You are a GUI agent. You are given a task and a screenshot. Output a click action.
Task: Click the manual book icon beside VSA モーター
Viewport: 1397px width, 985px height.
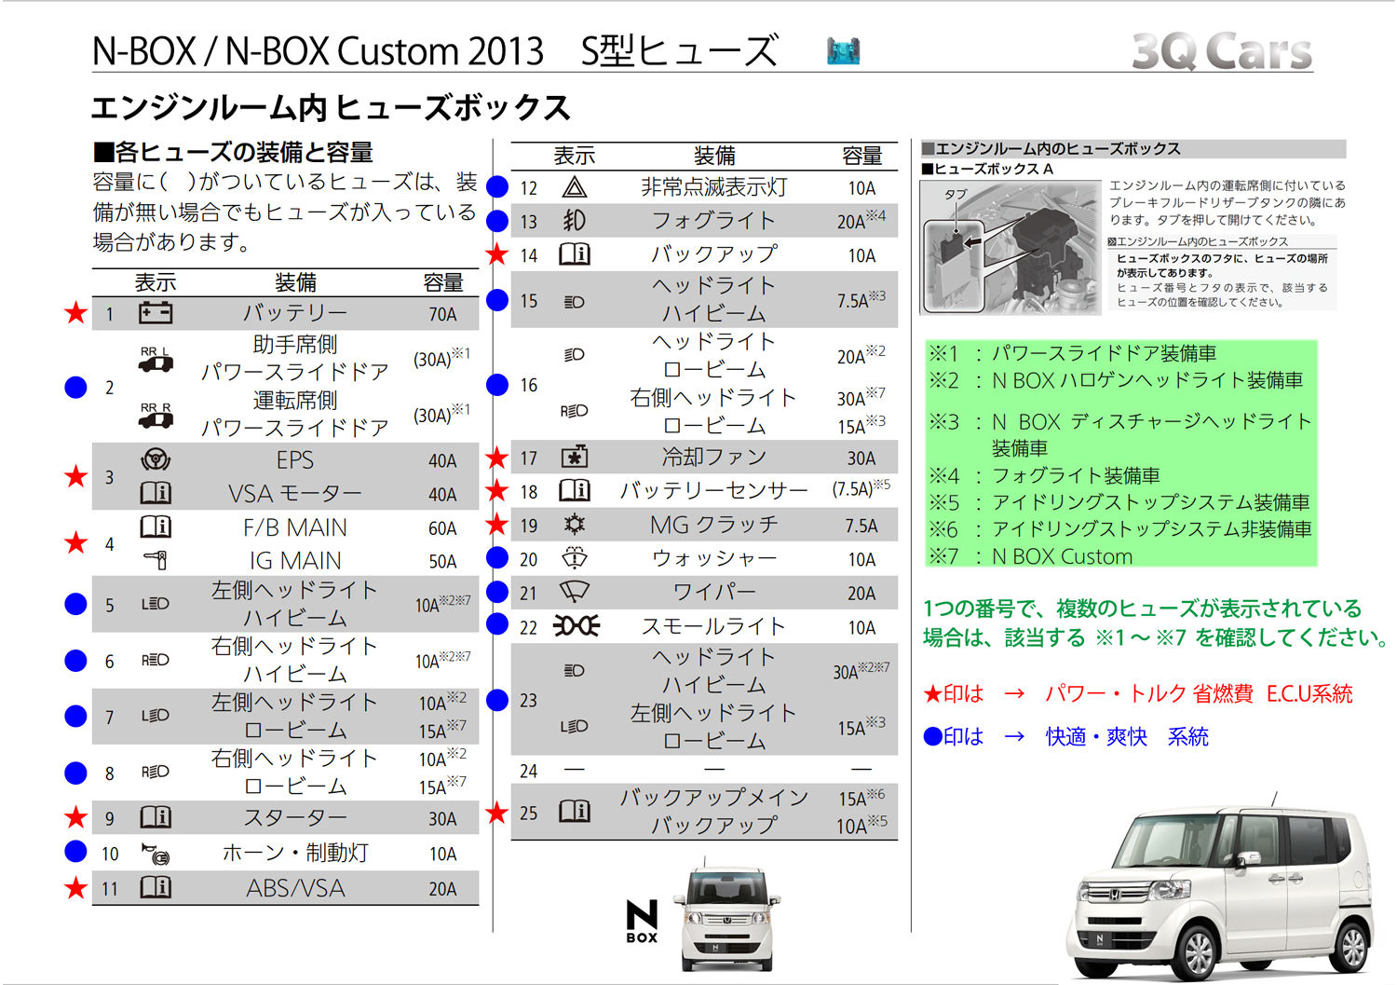[156, 493]
